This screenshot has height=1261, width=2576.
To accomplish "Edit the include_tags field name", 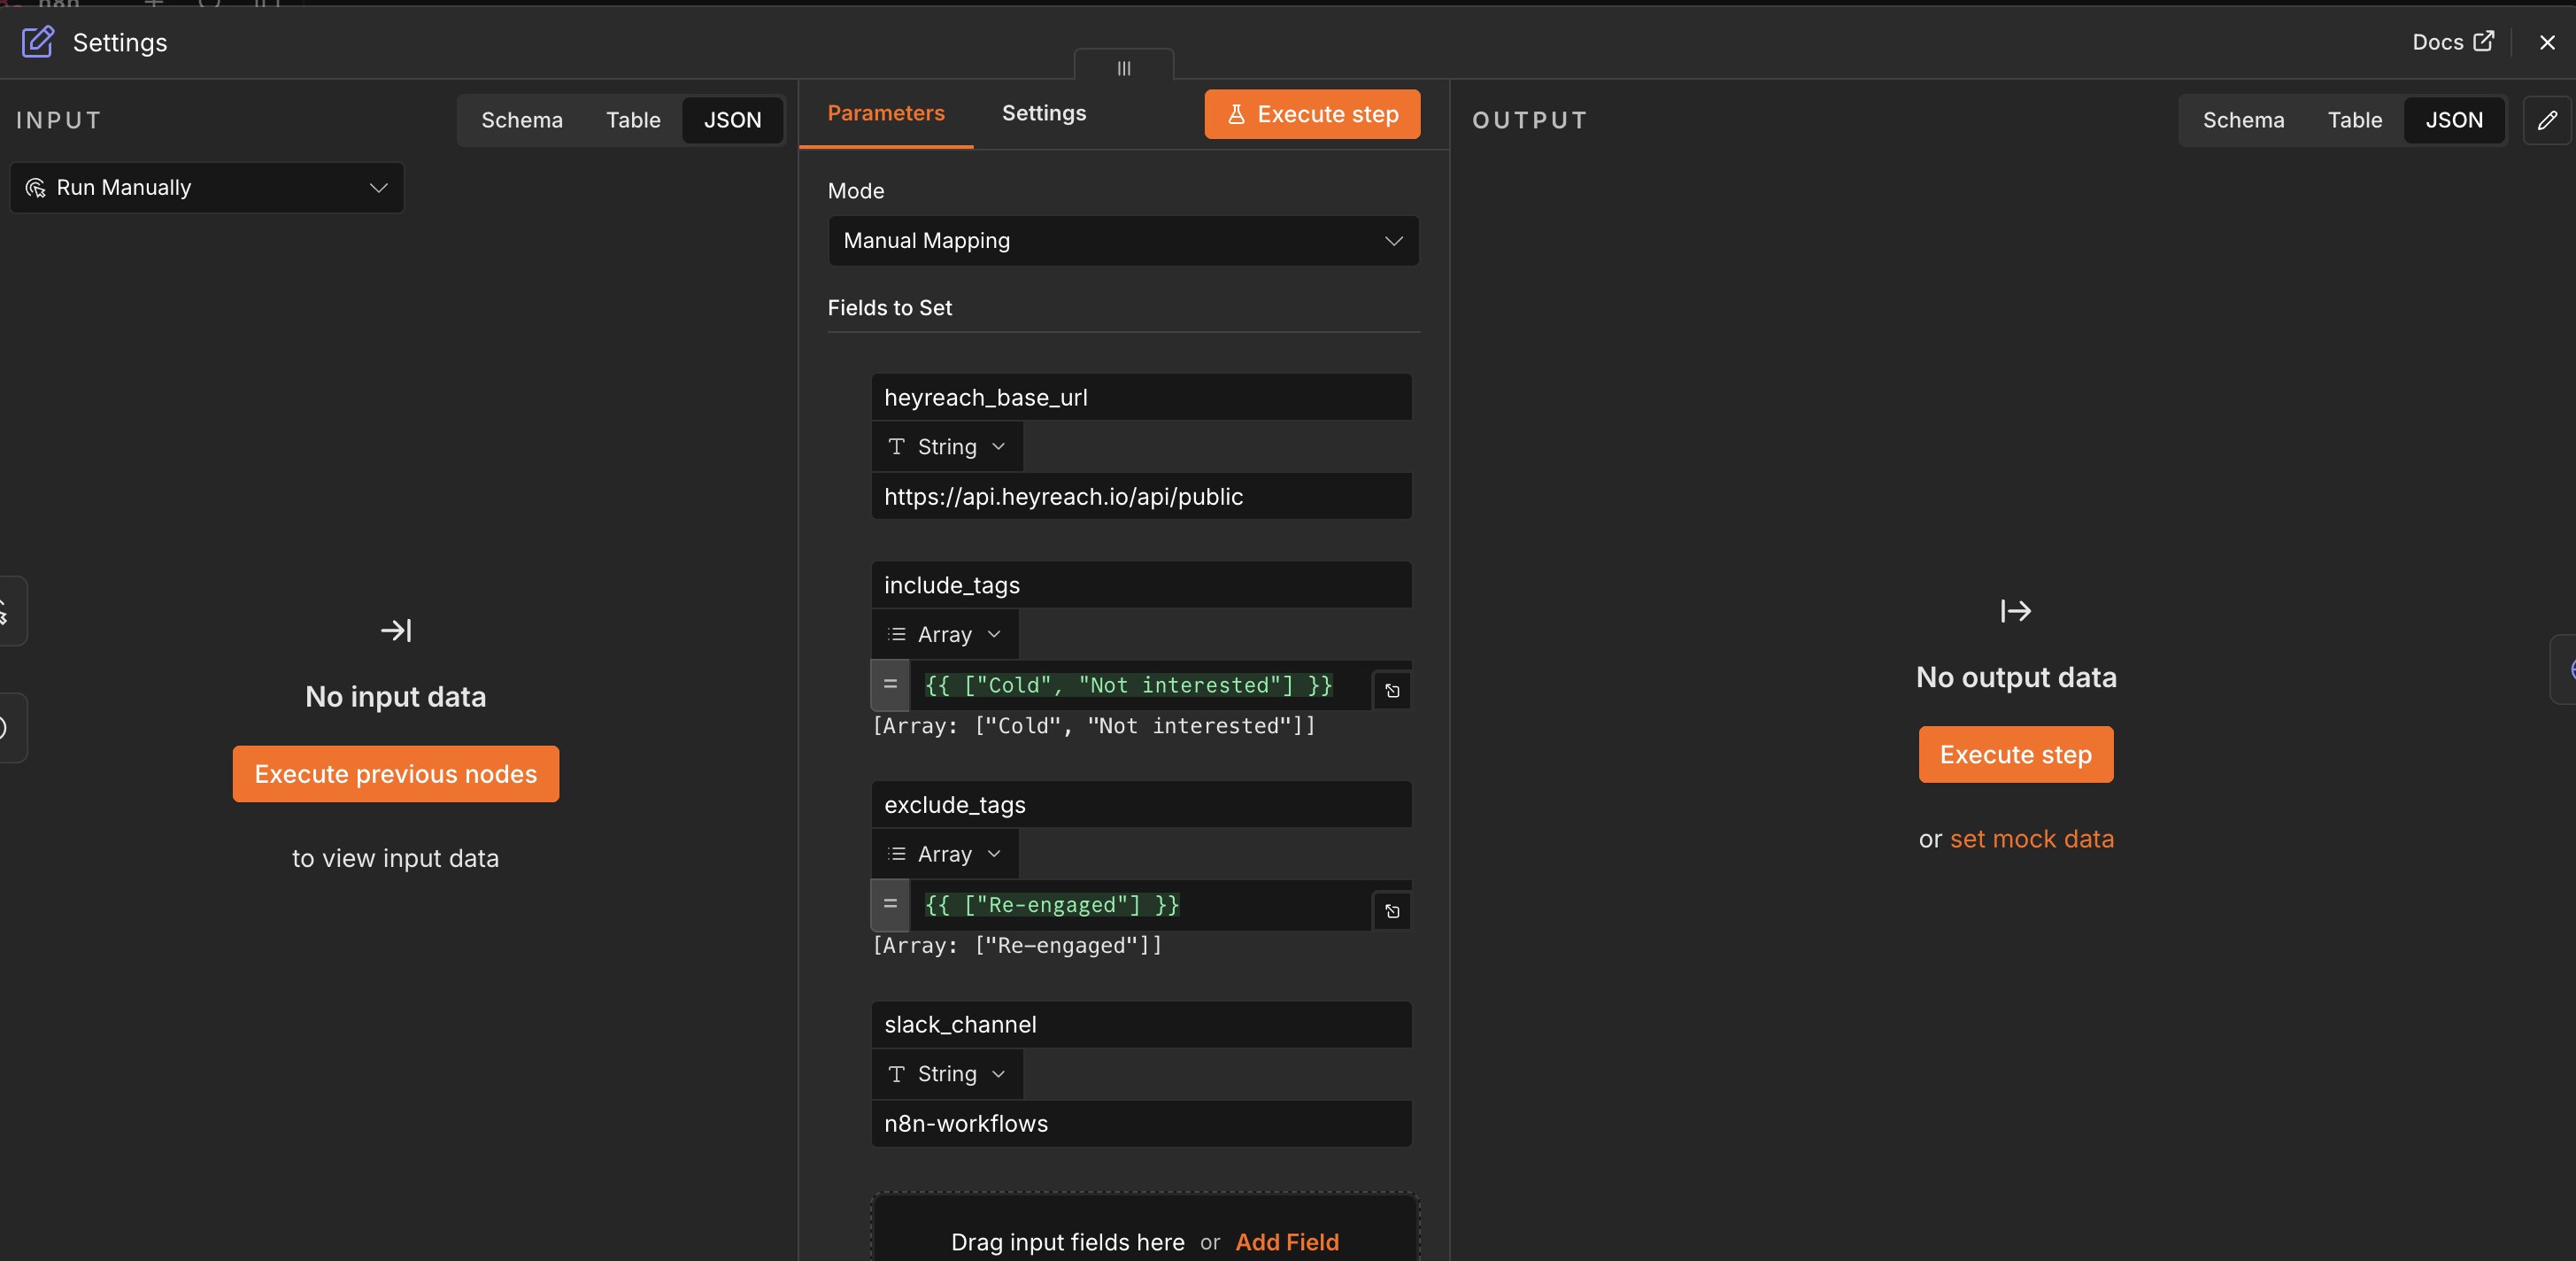I will (1141, 585).
